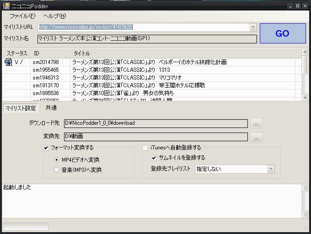Click the GO button
The height and width of the screenshot is (234, 311).
click(x=283, y=33)
